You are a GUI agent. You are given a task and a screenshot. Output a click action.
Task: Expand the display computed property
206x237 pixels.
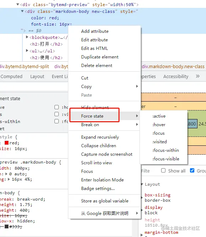click(x=142, y=210)
